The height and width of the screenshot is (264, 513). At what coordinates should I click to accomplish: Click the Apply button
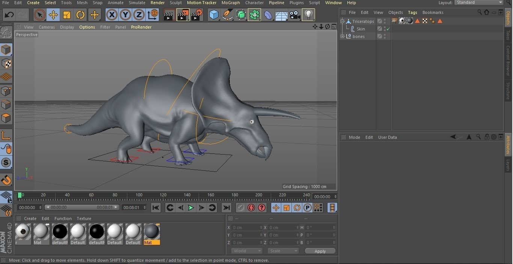320,251
